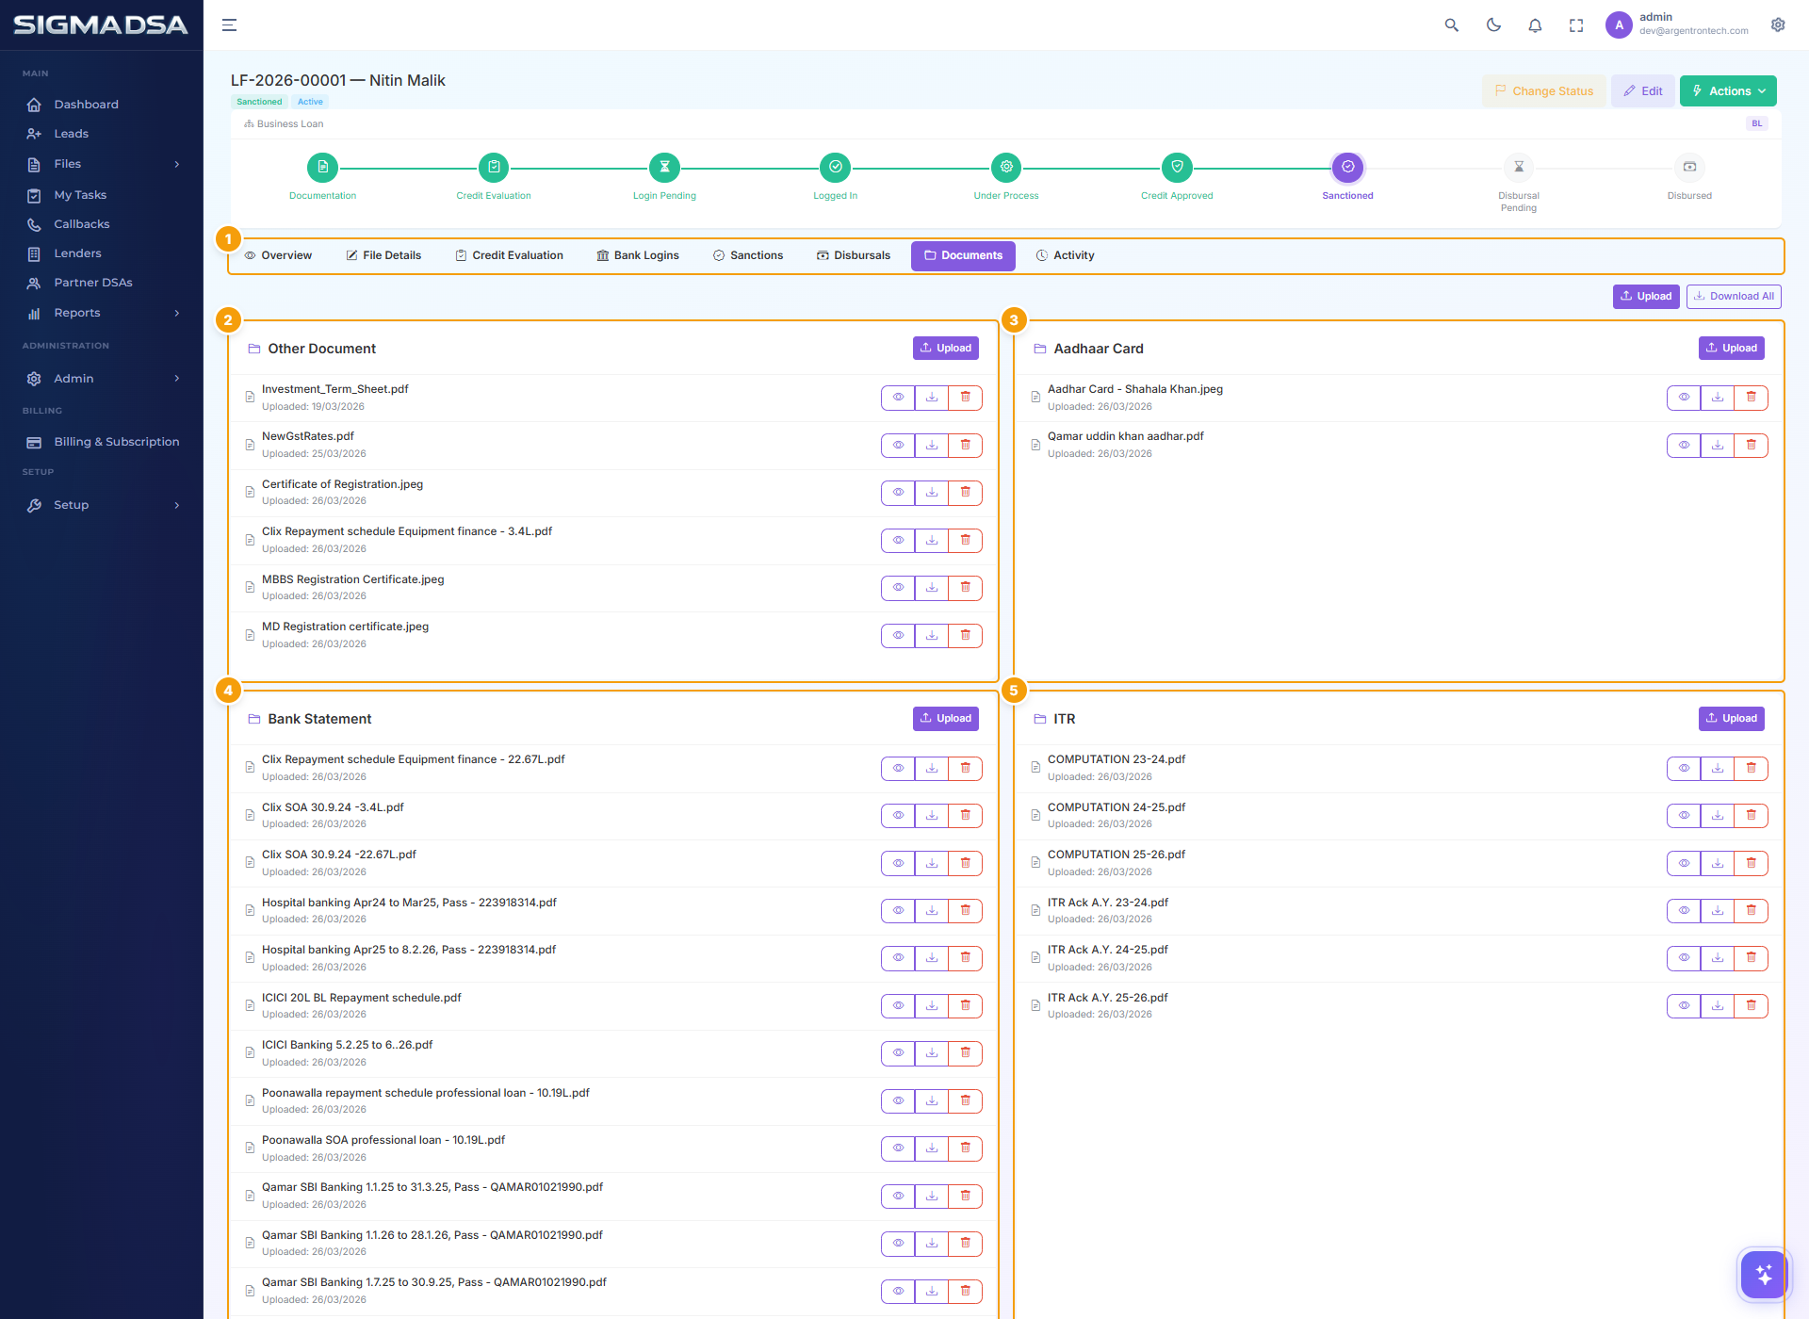Download Investment_Term_Sheet.pdf
The image size is (1809, 1319).
pyautogui.click(x=932, y=398)
